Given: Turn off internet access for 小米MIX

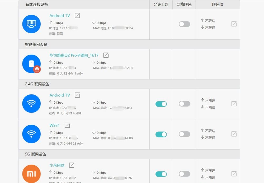Looking at the screenshot, I should point(161,174).
